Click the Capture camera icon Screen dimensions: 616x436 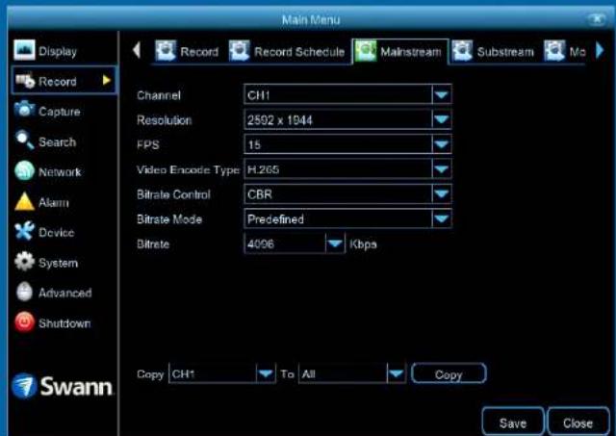click(24, 110)
